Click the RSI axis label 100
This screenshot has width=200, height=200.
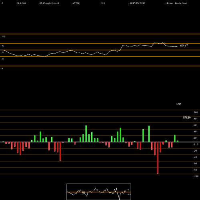[3, 36]
